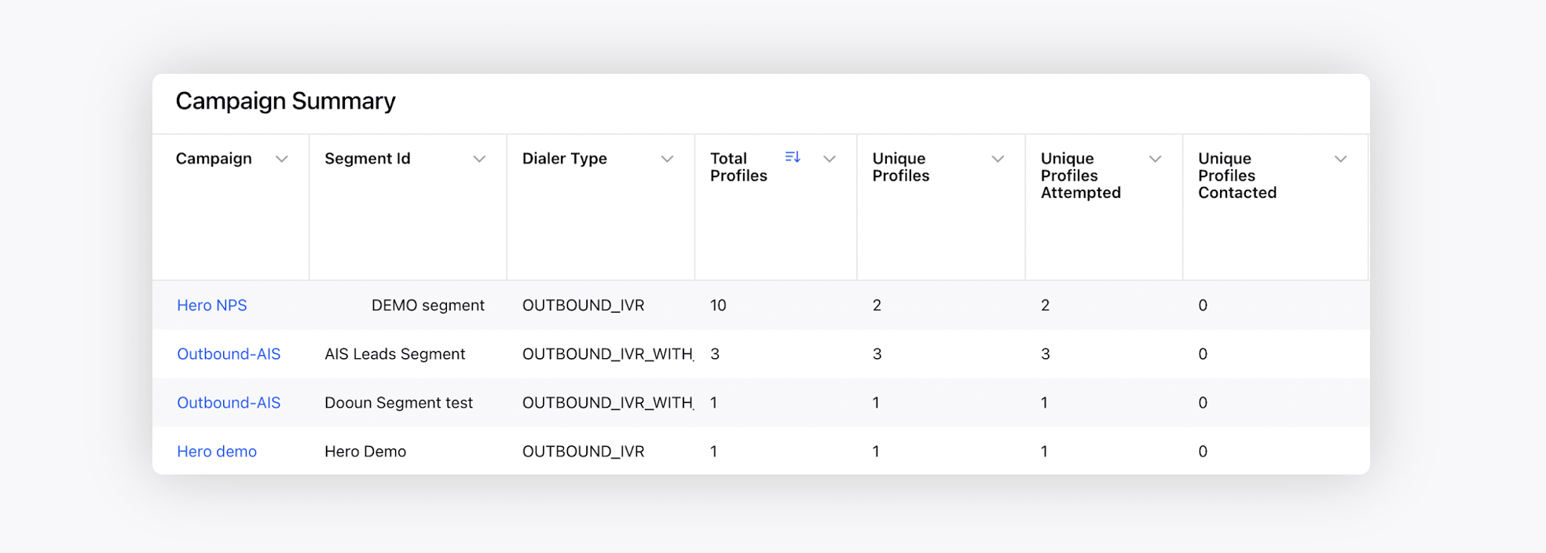The image size is (1546, 553).
Task: Click the Segment Id column header label
Action: pos(368,159)
